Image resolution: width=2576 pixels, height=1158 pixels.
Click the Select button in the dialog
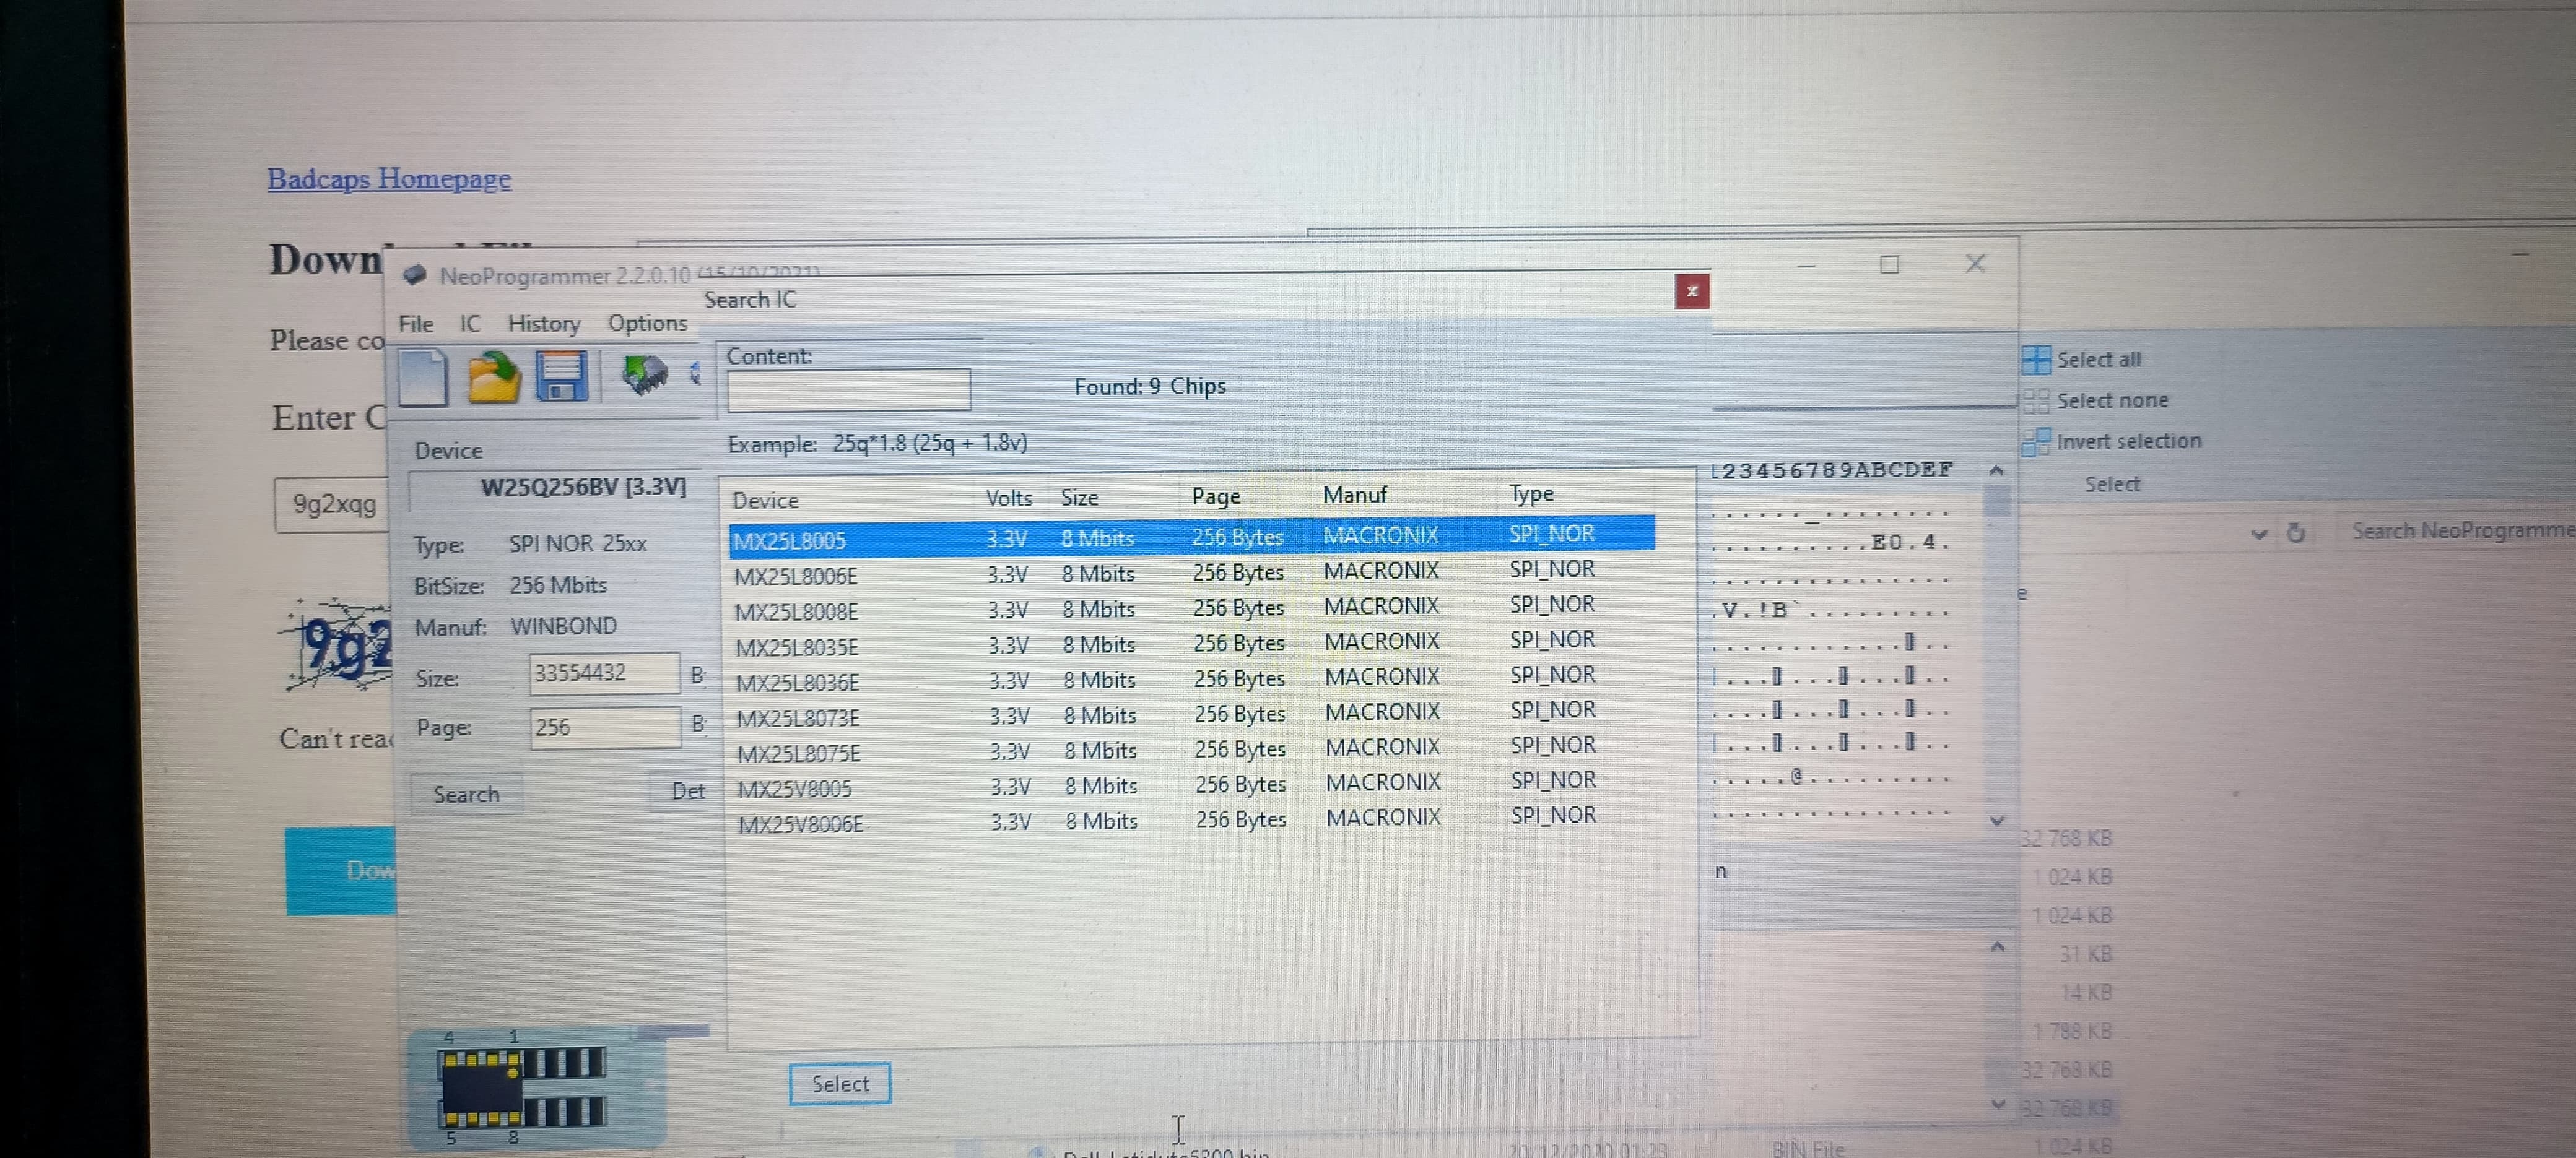839,1083
